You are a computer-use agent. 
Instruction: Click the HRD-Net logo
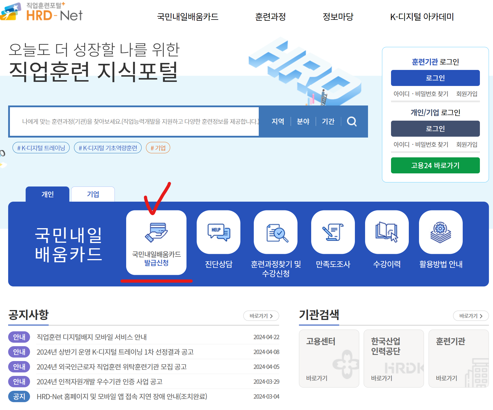[x=41, y=12]
